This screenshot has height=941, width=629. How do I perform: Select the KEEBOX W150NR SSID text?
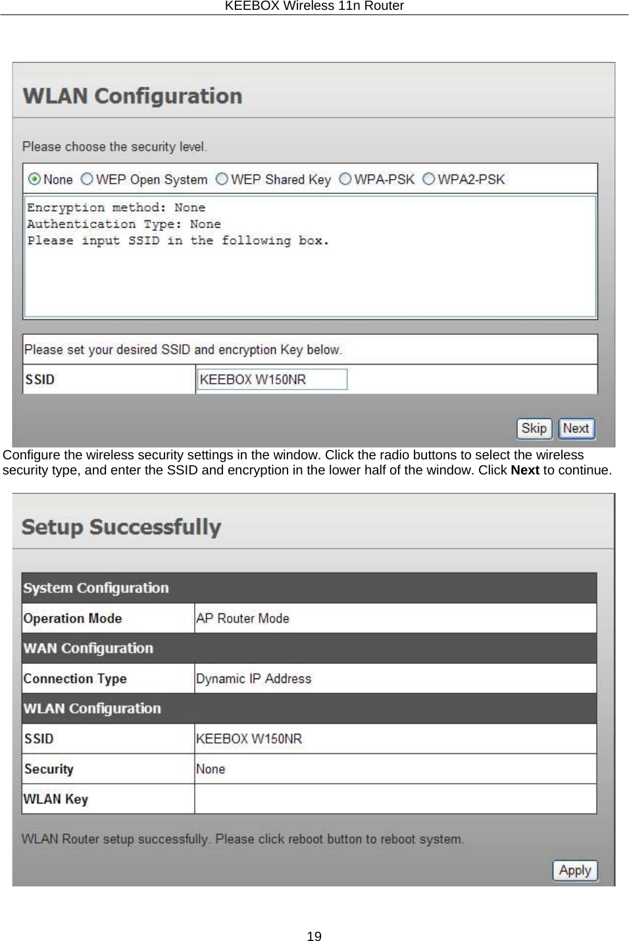coord(253,379)
